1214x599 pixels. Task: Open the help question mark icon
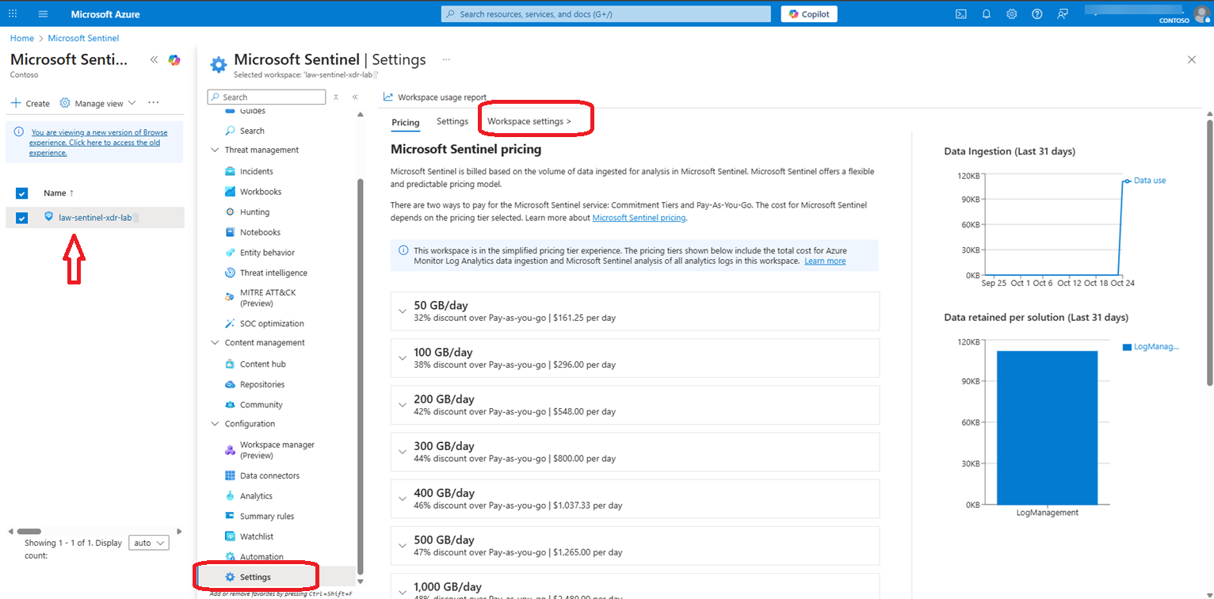click(x=1037, y=14)
